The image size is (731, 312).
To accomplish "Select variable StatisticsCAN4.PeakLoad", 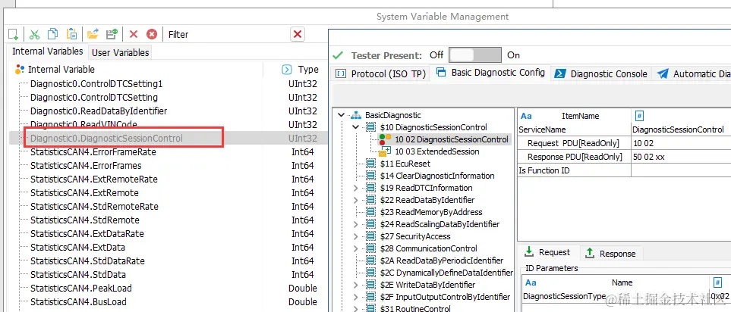I will coord(81,288).
